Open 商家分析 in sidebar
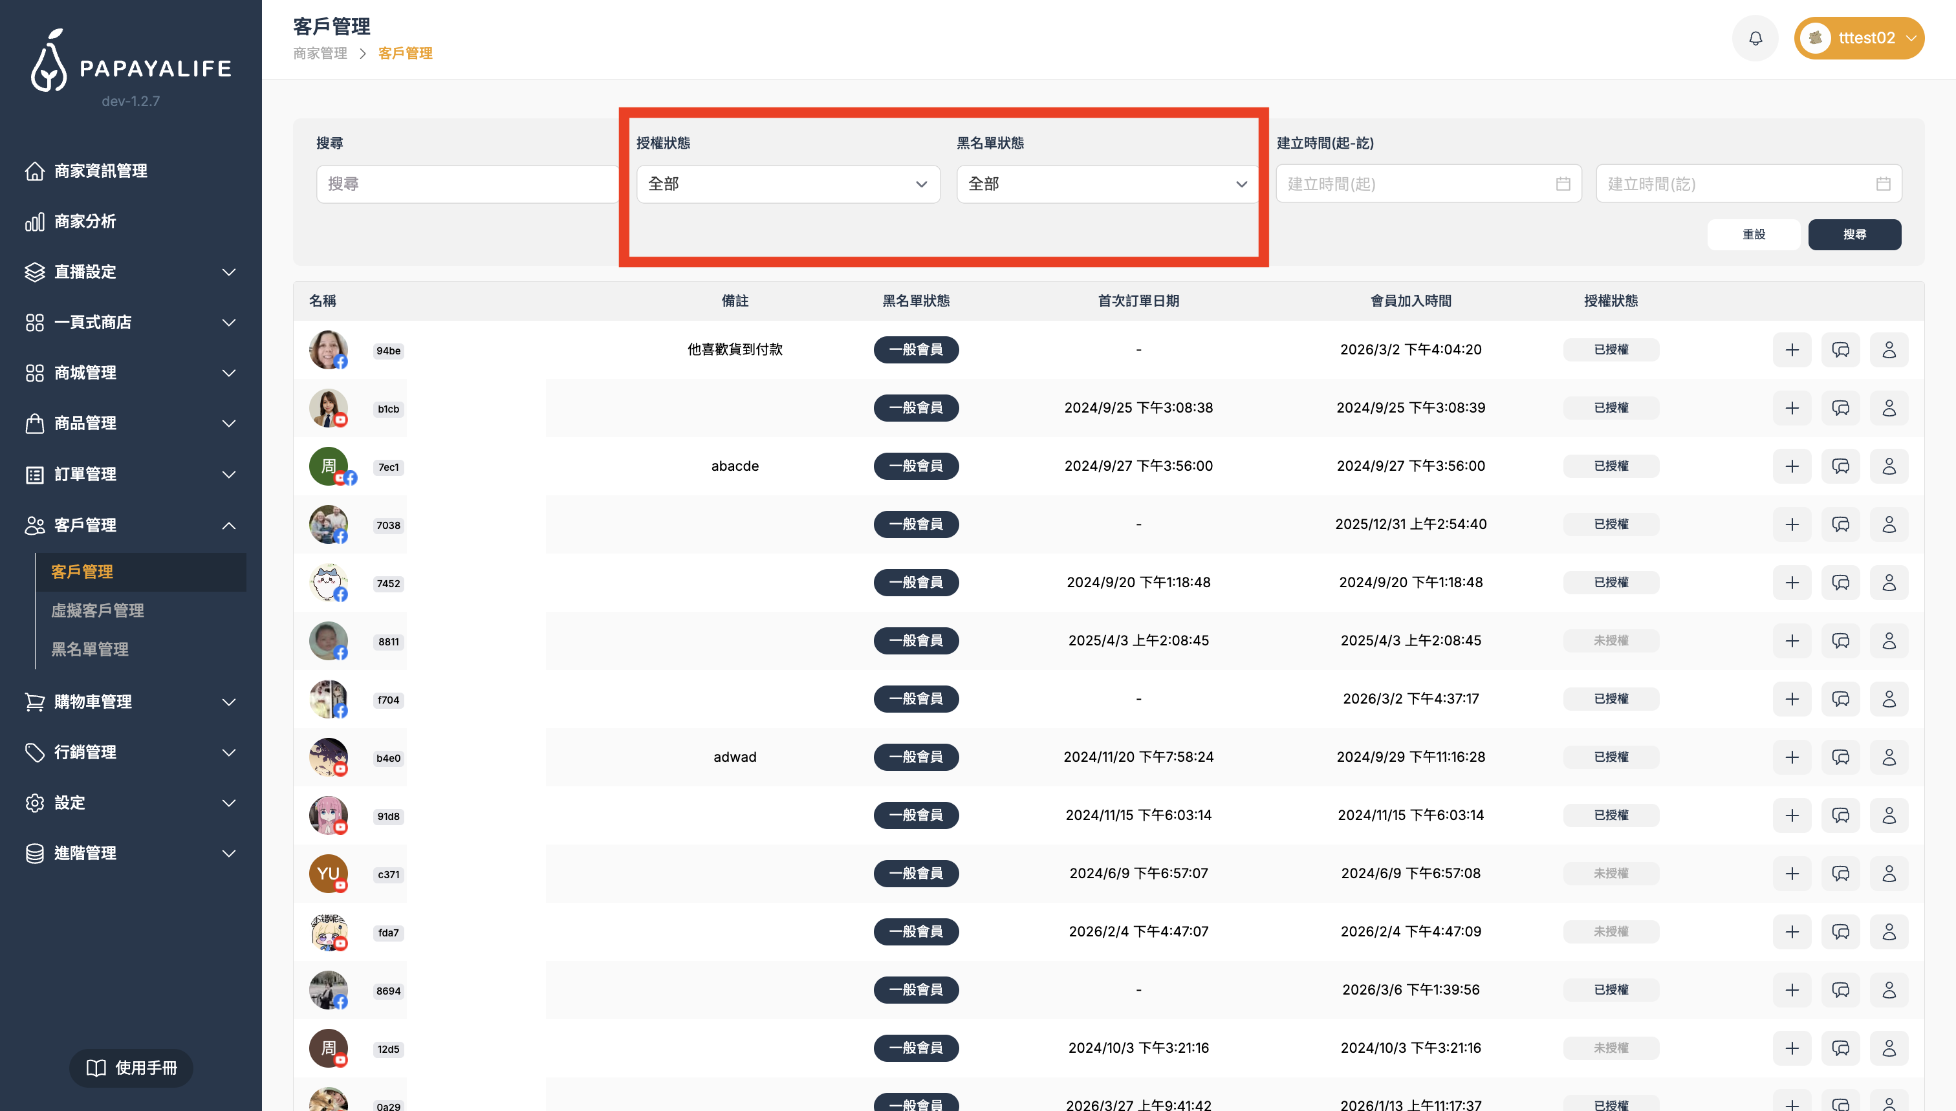Screen dimensions: 1956x1111 [85, 221]
